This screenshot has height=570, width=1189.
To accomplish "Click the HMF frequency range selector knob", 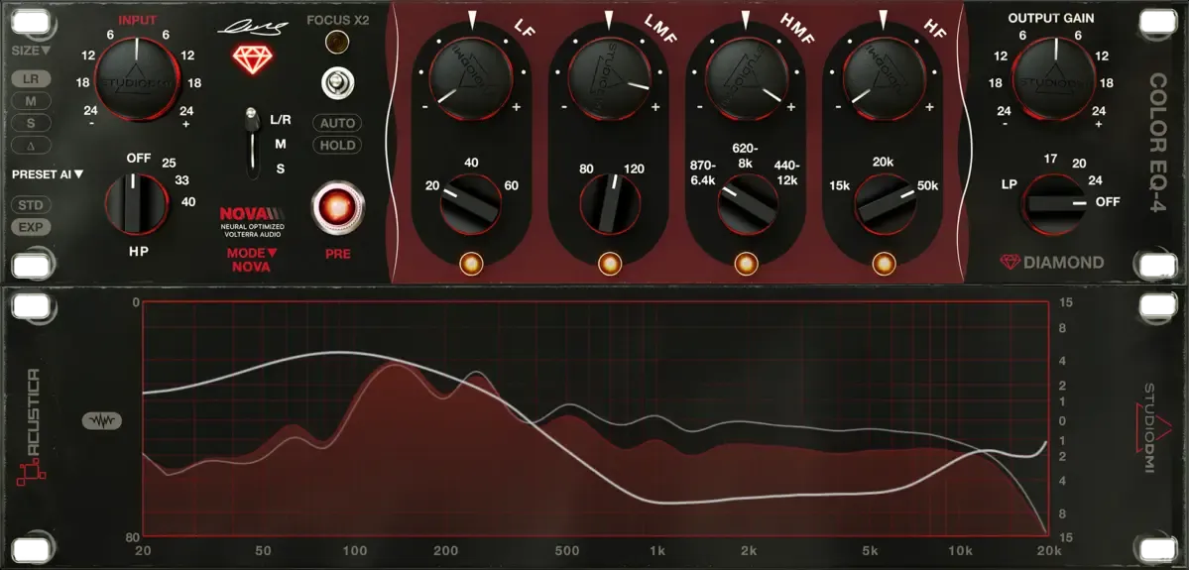I will 748,203.
